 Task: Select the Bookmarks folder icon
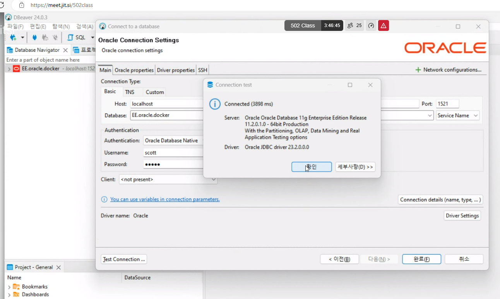pos(16,287)
